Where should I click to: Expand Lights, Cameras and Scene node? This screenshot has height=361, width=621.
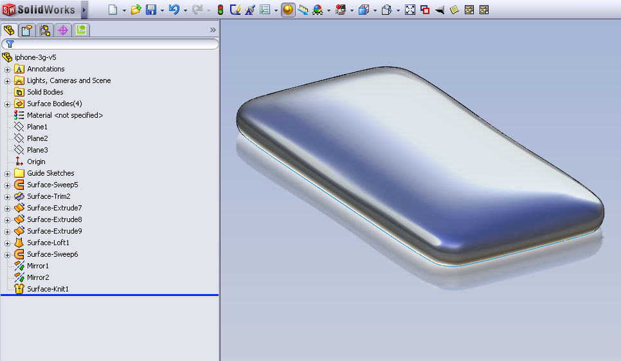7,81
